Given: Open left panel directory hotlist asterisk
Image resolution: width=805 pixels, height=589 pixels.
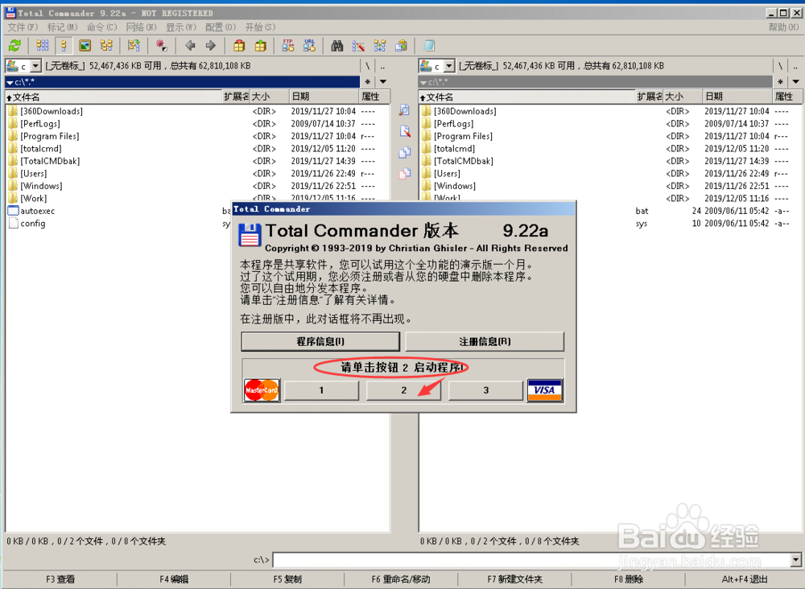Looking at the screenshot, I should click(x=368, y=81).
